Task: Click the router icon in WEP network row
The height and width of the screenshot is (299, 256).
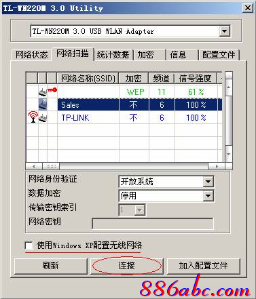Action: (x=43, y=92)
